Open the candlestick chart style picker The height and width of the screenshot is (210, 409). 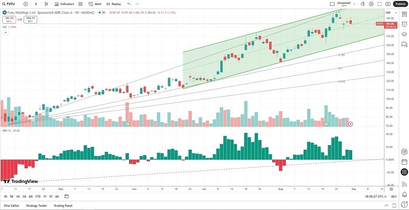point(47,4)
